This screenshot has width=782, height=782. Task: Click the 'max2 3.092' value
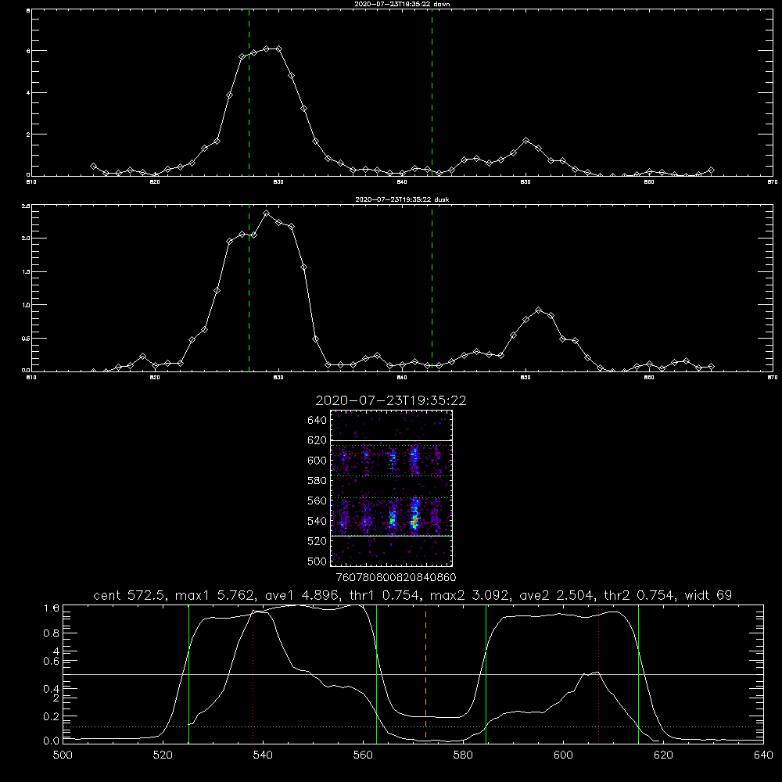point(469,595)
